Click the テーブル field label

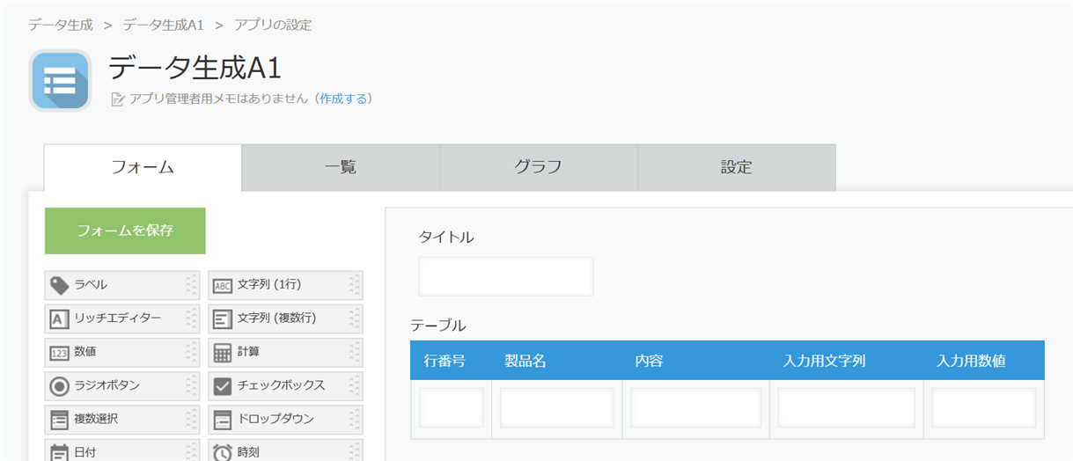click(x=438, y=326)
